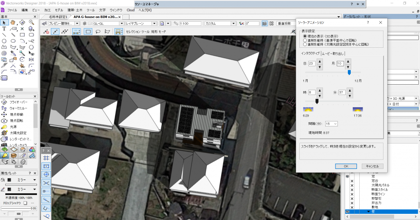Toggle snap to grid in snapping palette
The width and height of the screenshot is (420, 220).
(x=46, y=157)
